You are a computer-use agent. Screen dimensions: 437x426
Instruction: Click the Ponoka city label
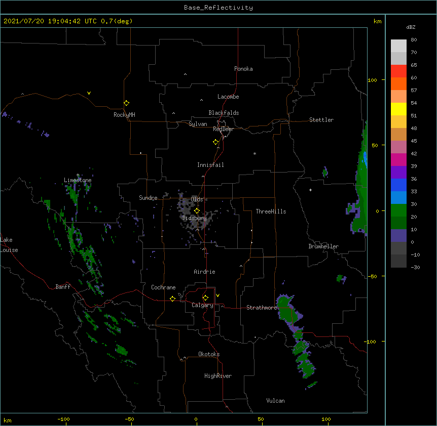[243, 69]
